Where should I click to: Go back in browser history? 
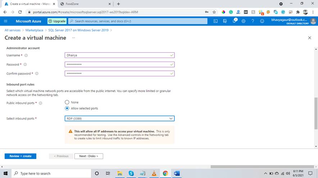tap(5, 12)
